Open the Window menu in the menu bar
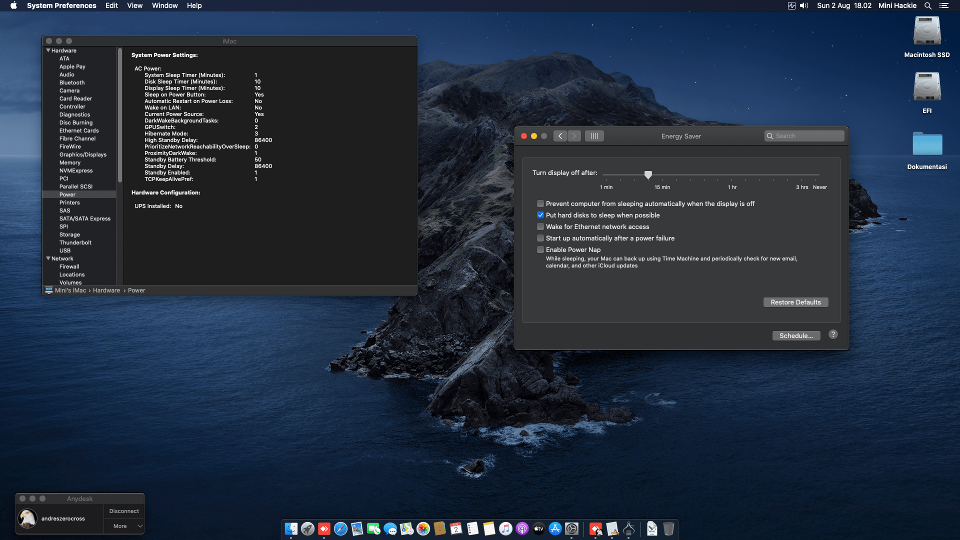Image resolution: width=960 pixels, height=540 pixels. pyautogui.click(x=164, y=5)
